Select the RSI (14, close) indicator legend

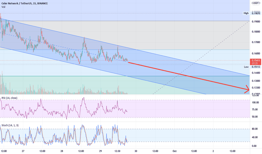(9, 98)
